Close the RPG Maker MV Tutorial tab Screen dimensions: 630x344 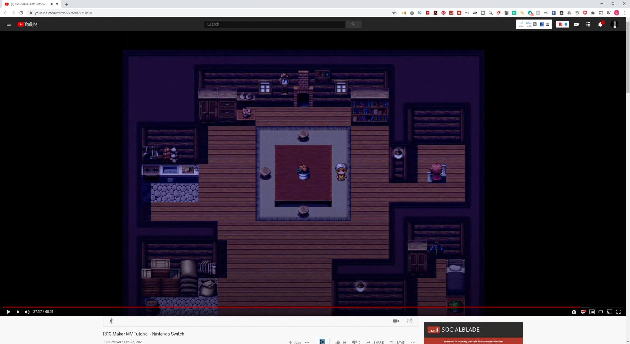pyautogui.click(x=57, y=4)
